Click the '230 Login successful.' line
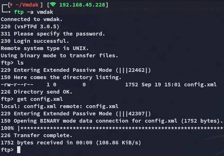 click(35, 41)
